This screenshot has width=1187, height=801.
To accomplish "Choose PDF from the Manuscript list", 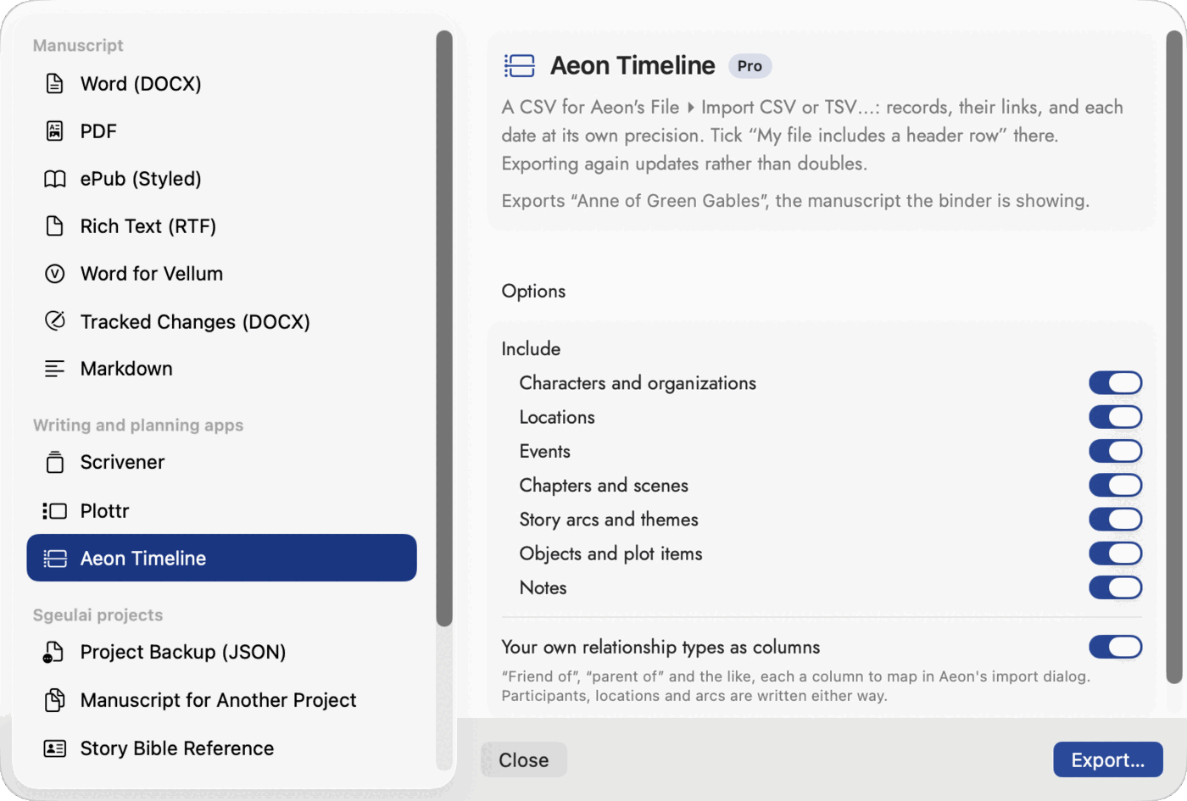I will (x=222, y=131).
